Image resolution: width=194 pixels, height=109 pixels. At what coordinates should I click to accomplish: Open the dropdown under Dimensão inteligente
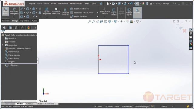pos(14,17)
